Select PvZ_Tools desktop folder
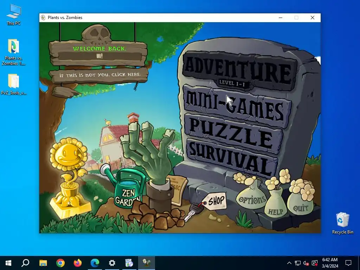The image size is (360, 270). pos(14,84)
